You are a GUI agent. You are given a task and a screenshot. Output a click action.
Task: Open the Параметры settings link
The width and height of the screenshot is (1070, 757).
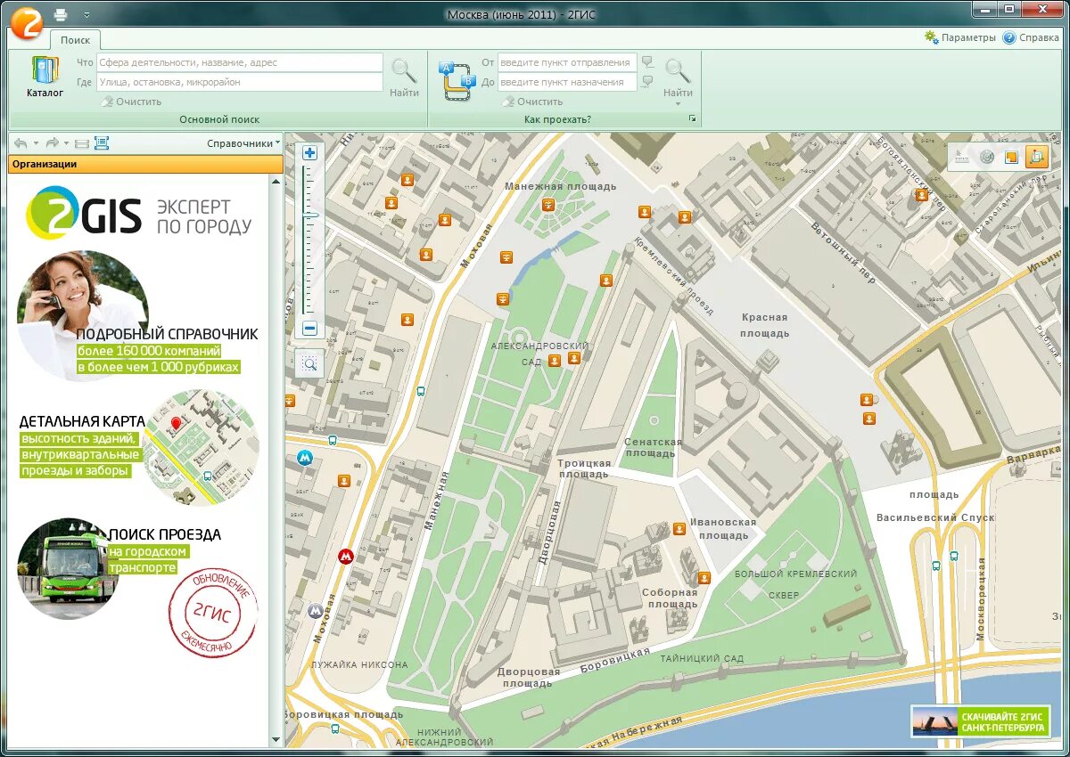click(x=968, y=37)
